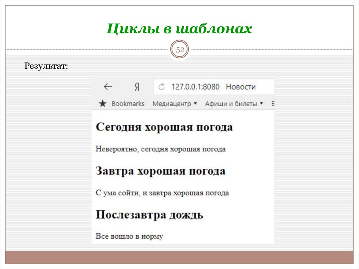Select the text Все вошло в норму
359x269 pixels.
(x=129, y=236)
